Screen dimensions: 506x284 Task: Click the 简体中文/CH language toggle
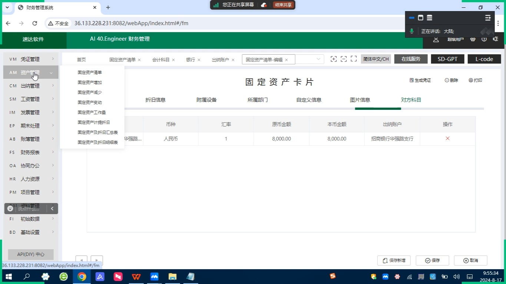point(376,58)
